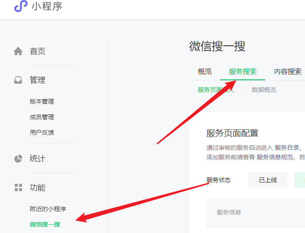
Task: Open the 统计 section in sidebar
Action: (38, 159)
